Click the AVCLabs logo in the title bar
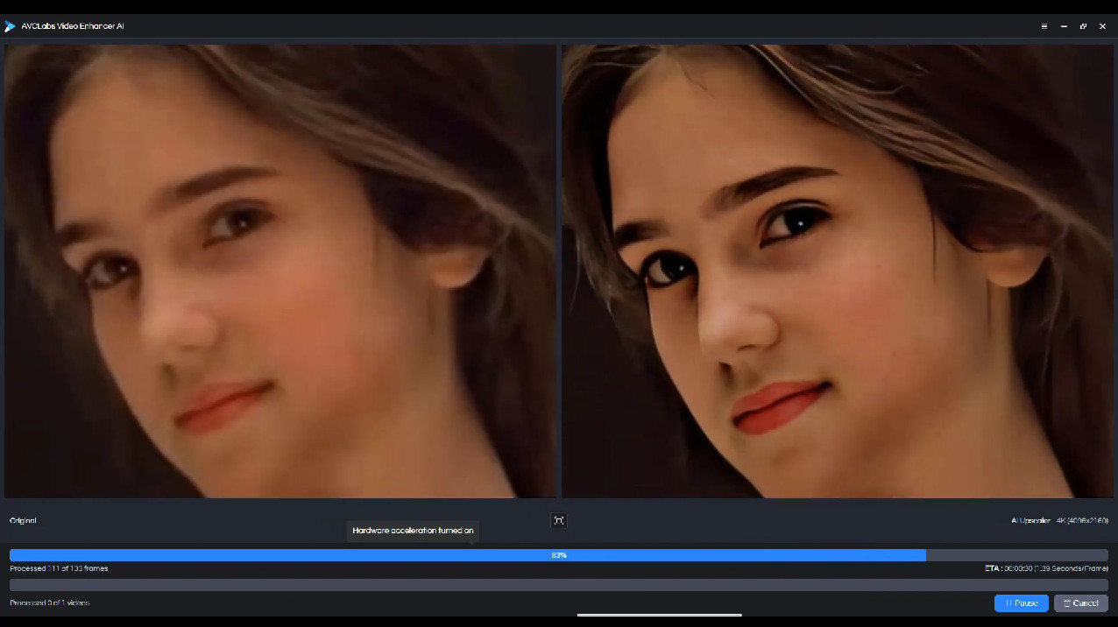Image resolution: width=1118 pixels, height=627 pixels. (11, 26)
